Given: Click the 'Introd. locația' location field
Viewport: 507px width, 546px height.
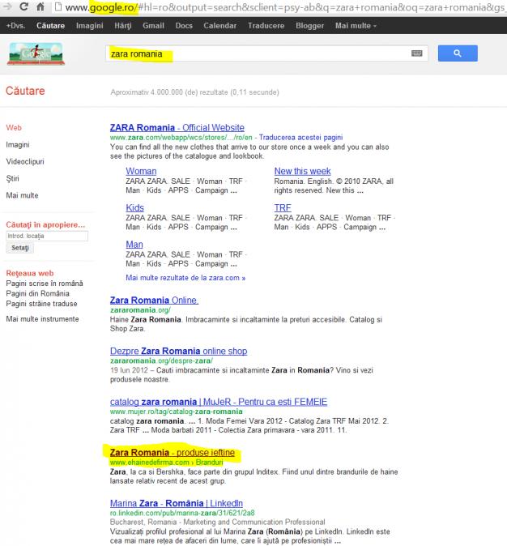Looking at the screenshot, I should (47, 236).
